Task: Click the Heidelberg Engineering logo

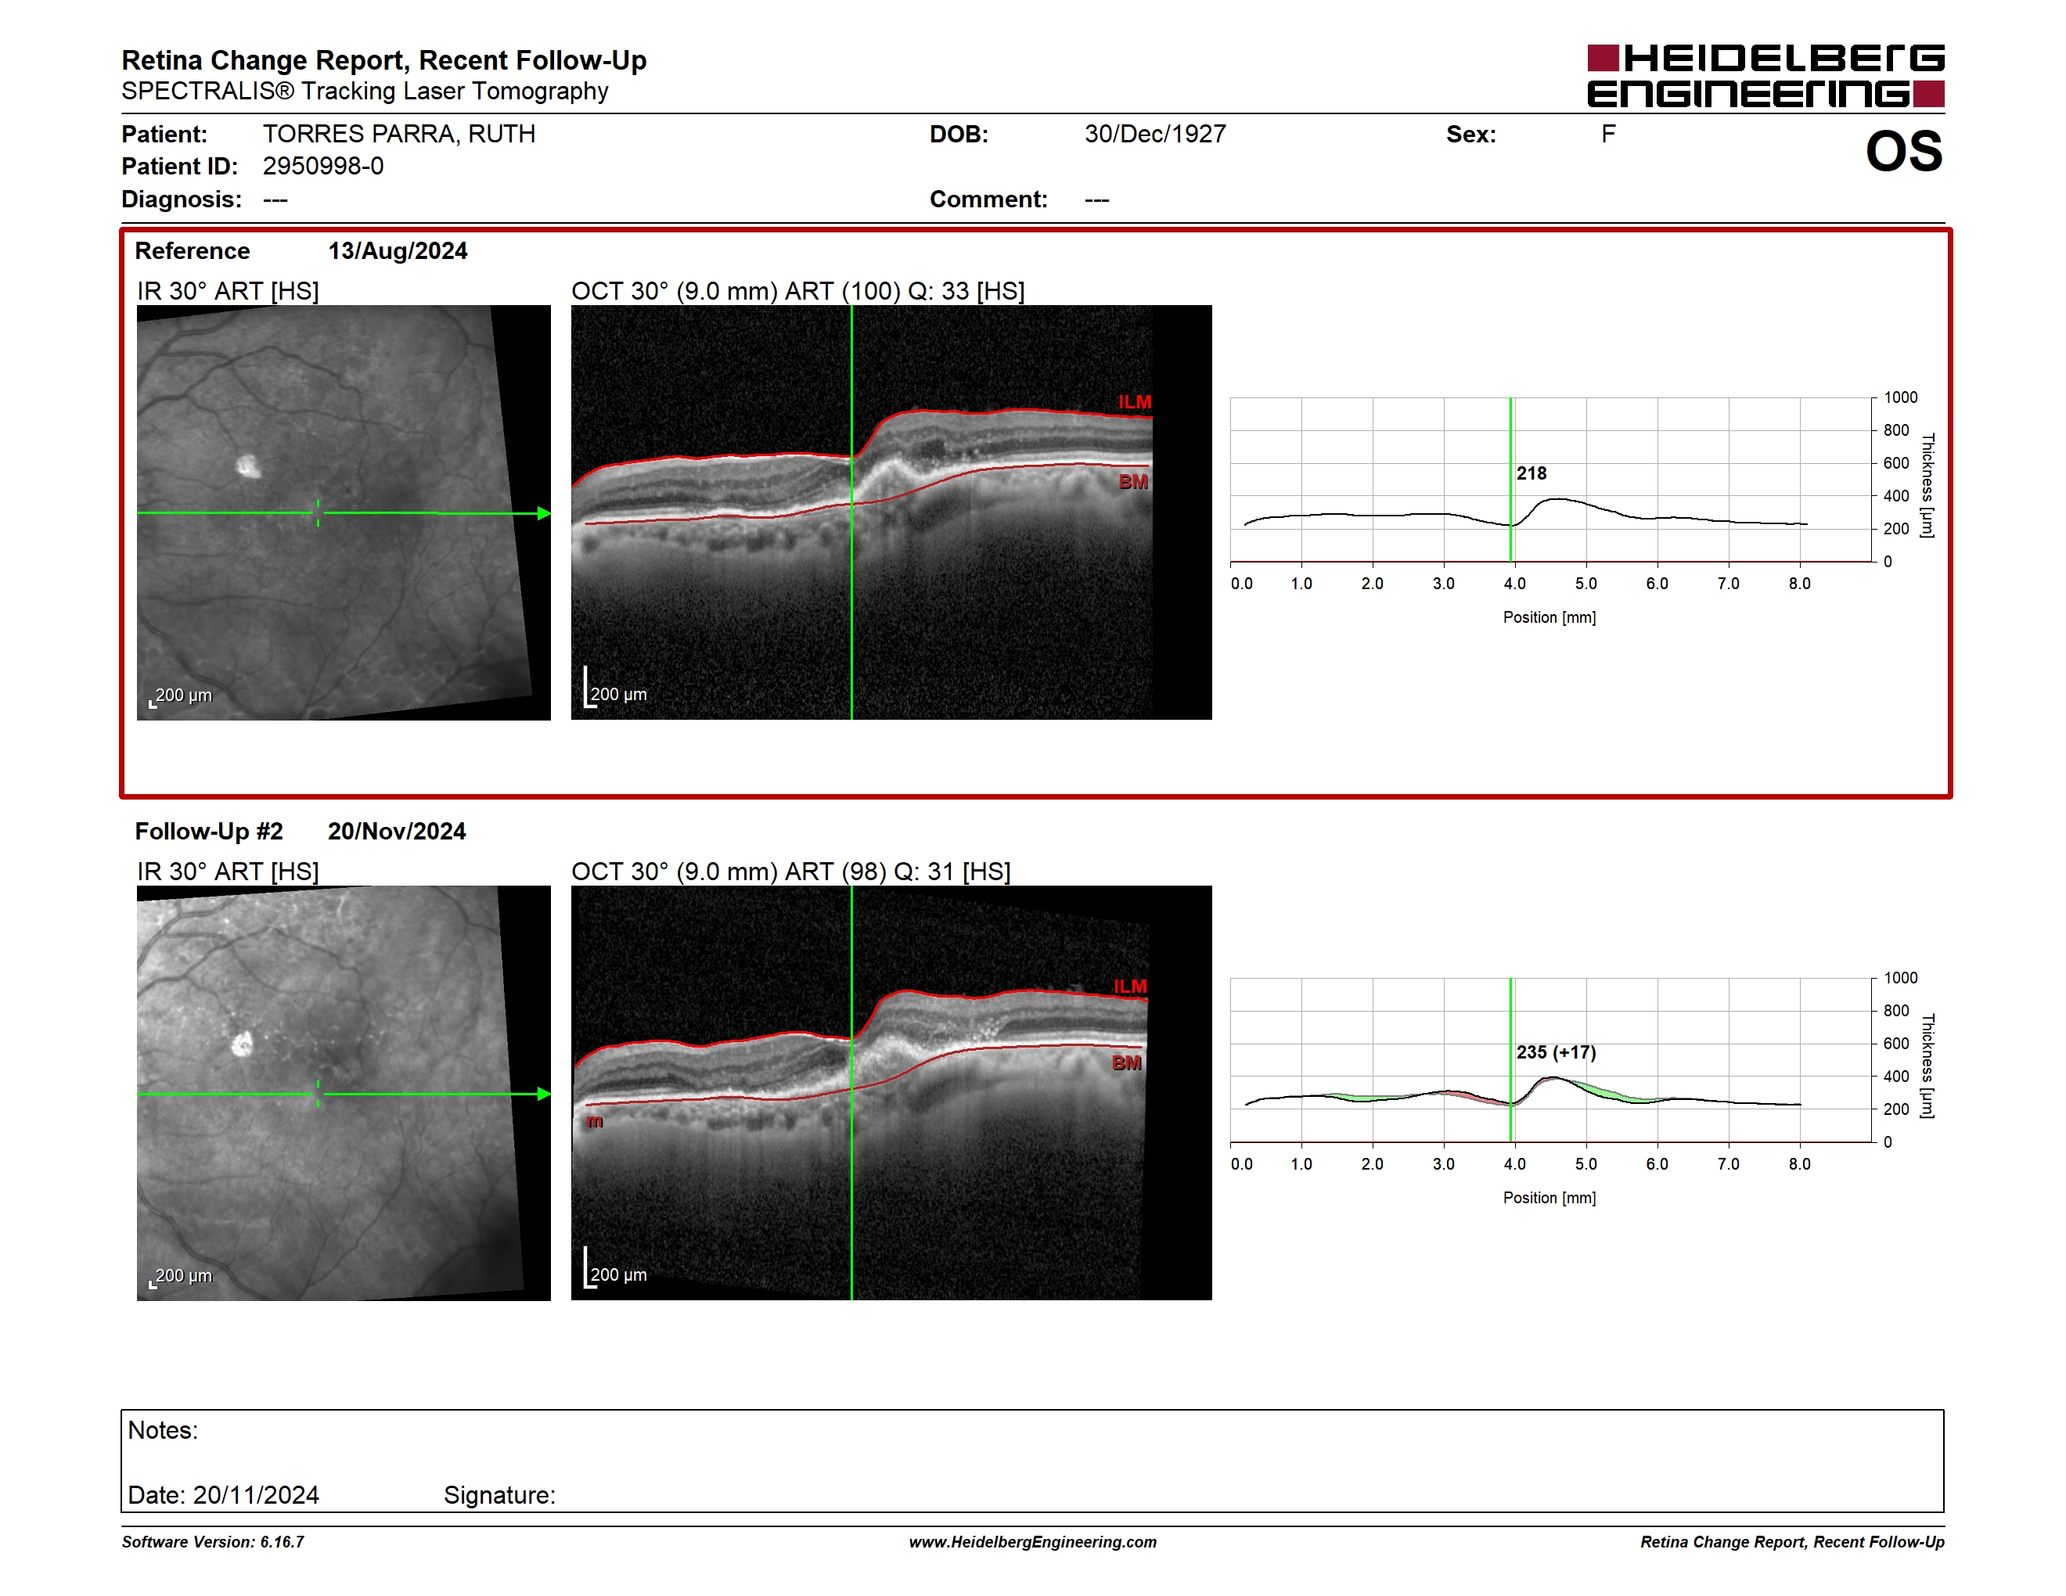Action: point(1765,76)
